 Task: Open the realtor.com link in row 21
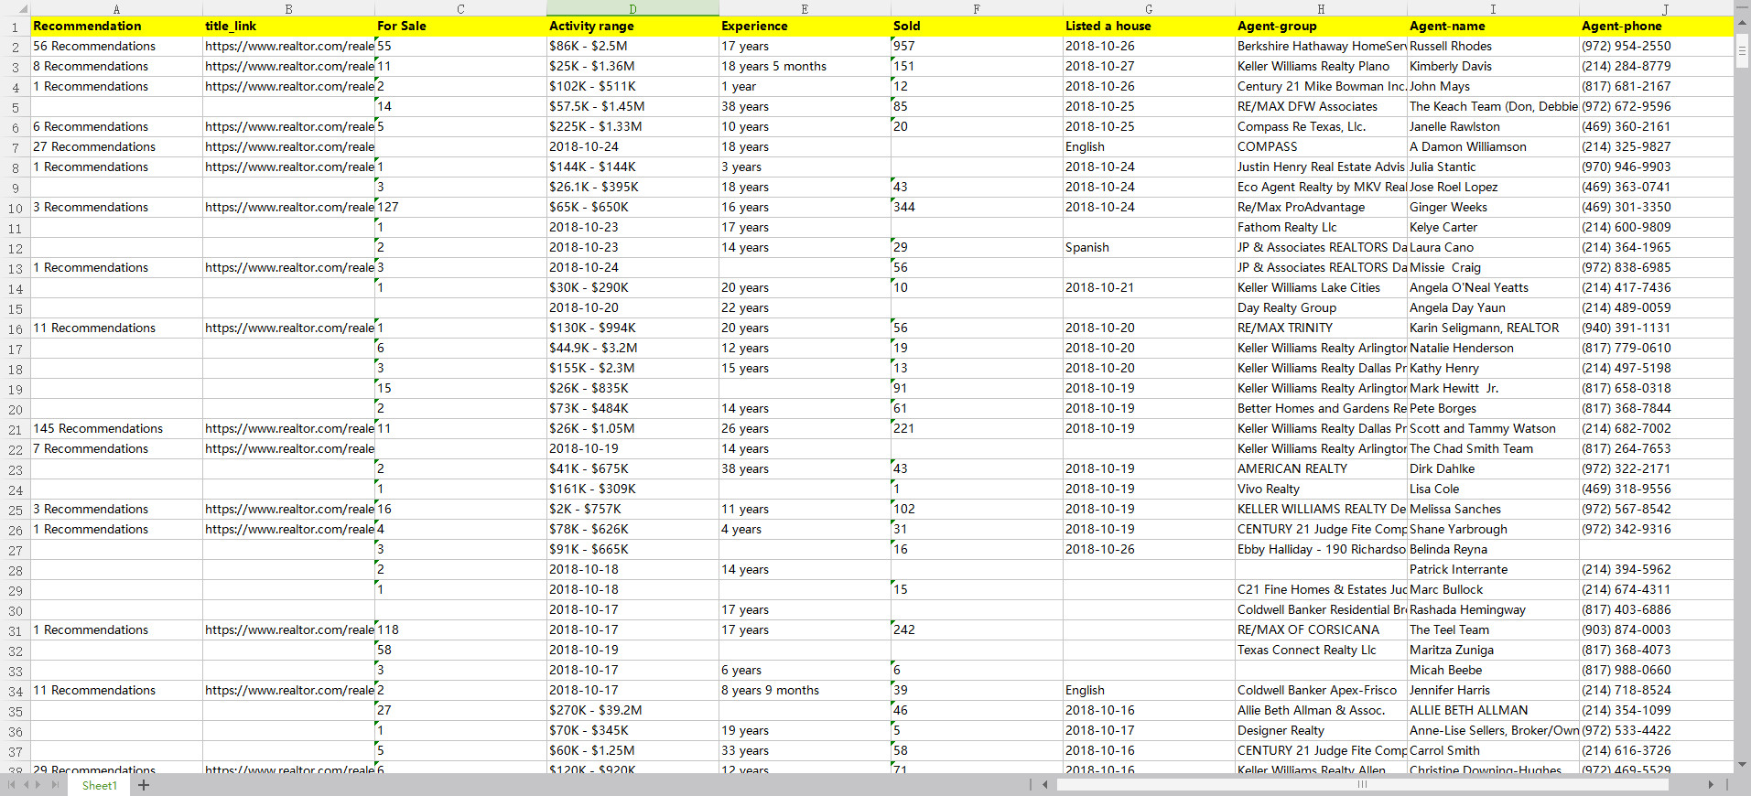[288, 429]
